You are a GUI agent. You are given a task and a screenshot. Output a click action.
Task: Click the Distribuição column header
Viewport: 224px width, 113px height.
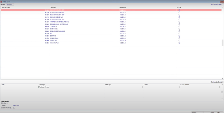pos(108,85)
